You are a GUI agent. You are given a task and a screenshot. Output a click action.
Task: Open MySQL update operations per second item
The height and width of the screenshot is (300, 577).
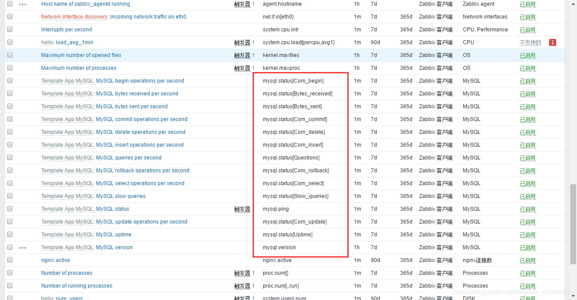pos(142,222)
